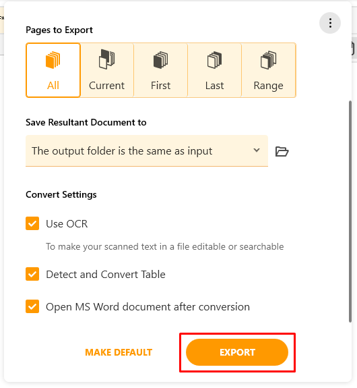Image resolution: width=357 pixels, height=388 pixels.
Task: Choose the page Range icon
Action: 268,60
